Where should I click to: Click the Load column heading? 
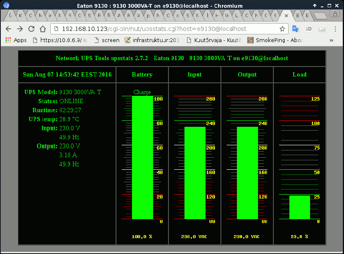coord(299,75)
